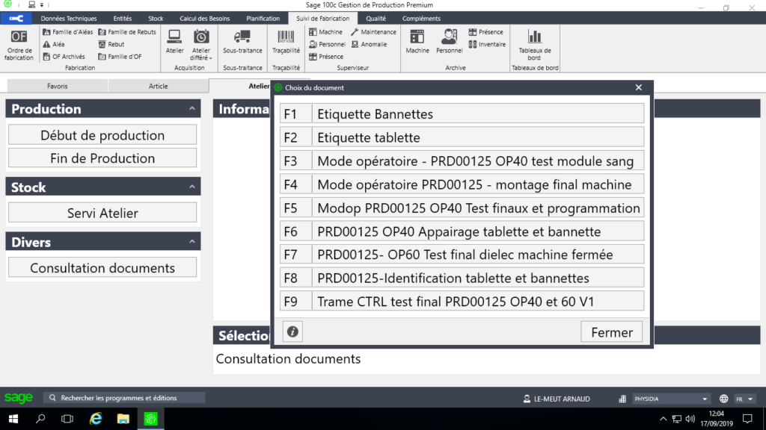Open the FR language dropdown
766x430 pixels.
(744, 399)
